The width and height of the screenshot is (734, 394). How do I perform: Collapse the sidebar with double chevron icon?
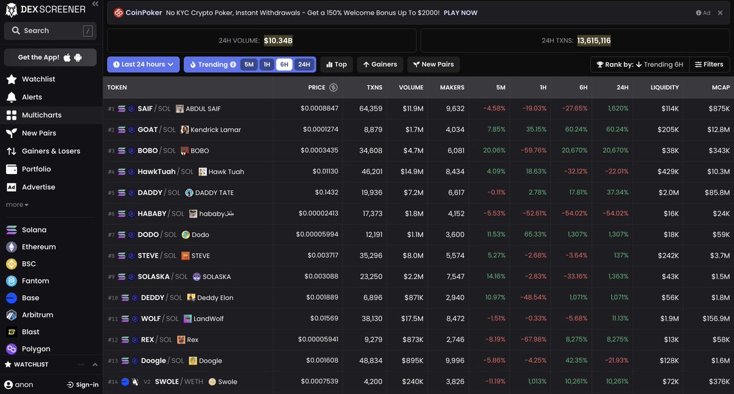95,4
